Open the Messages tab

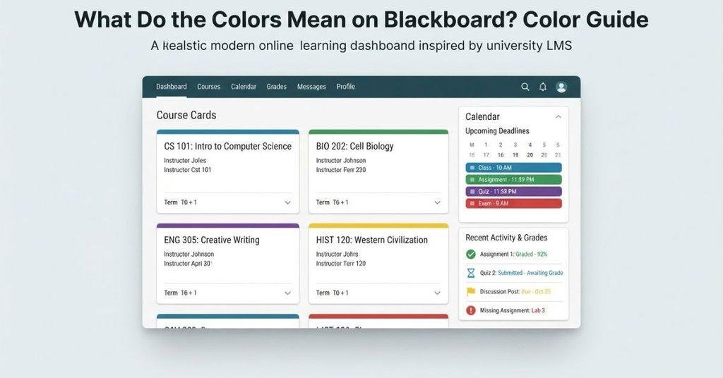pyautogui.click(x=311, y=87)
